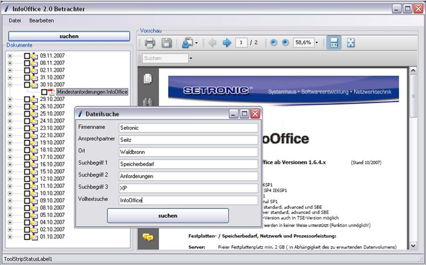Click the folder icon for 01.10.2007
The height and width of the screenshot is (265, 426).
tap(34, 237)
